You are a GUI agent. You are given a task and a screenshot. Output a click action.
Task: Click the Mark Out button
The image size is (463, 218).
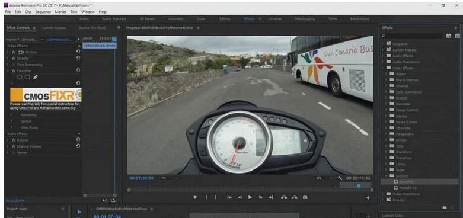(x=216, y=197)
